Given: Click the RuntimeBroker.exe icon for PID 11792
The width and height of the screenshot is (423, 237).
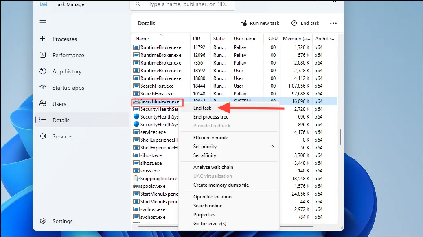Looking at the screenshot, I should [136, 47].
